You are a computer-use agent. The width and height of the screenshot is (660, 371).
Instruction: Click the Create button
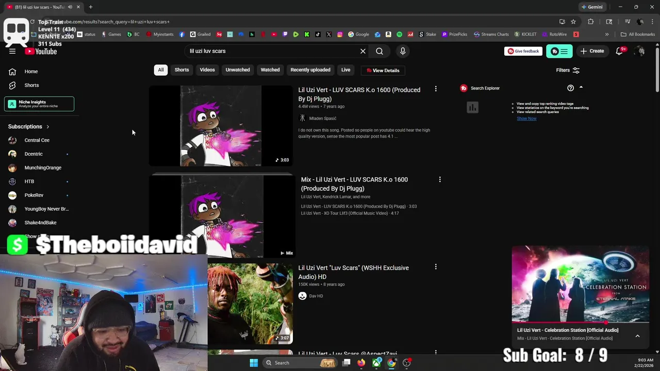coord(592,51)
